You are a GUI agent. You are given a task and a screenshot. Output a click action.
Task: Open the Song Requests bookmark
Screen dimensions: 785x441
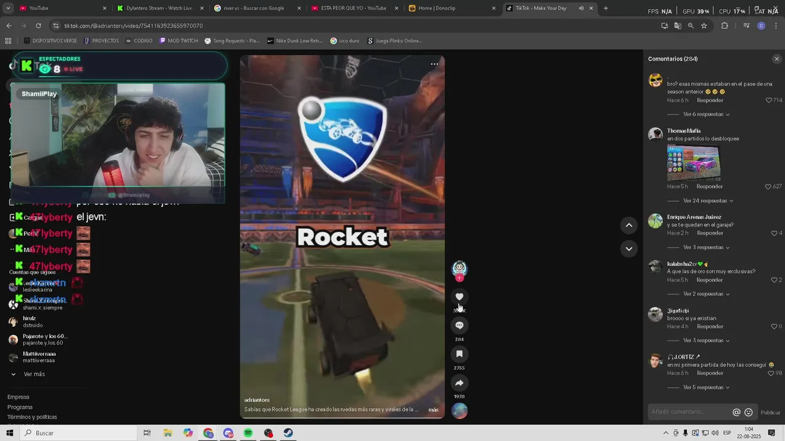click(232, 41)
